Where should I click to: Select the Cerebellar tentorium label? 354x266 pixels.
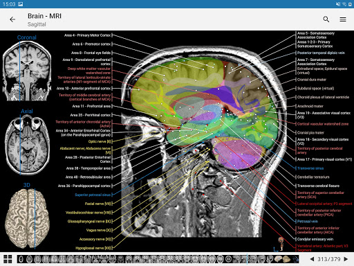tap(313, 177)
